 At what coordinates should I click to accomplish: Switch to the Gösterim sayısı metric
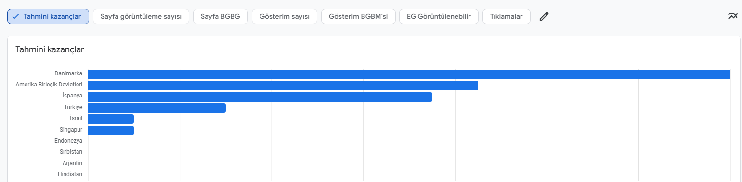click(285, 16)
